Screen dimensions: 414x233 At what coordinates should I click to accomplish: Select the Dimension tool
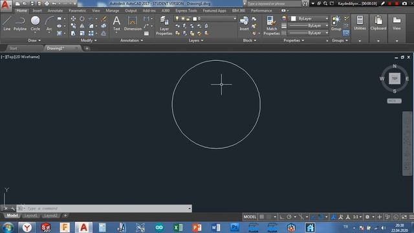[133, 23]
